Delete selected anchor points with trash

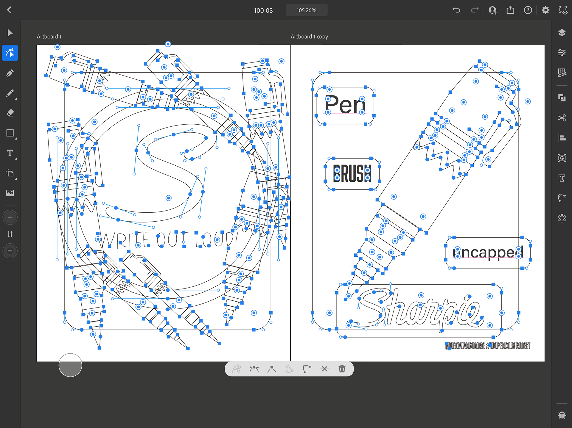point(342,369)
